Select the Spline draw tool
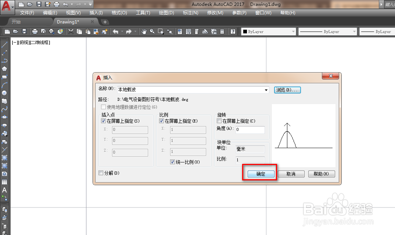The height and width of the screenshot is (235, 395). tap(4, 109)
